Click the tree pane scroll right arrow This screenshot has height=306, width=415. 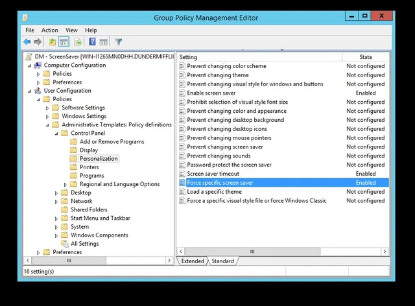coord(169,261)
